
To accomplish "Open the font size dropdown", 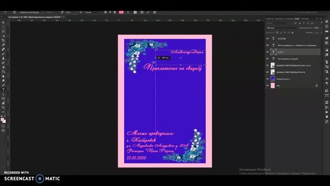I will click(71, 12).
